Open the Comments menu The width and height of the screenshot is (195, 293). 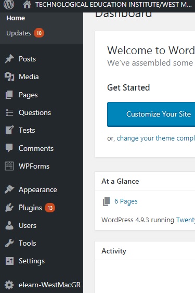pyautogui.click(x=36, y=148)
